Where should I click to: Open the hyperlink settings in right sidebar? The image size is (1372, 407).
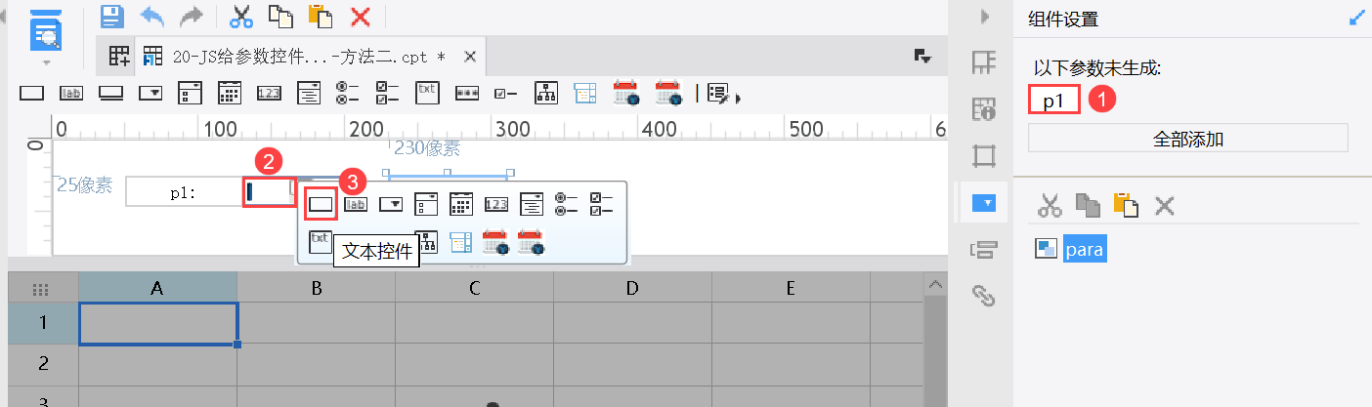click(983, 295)
